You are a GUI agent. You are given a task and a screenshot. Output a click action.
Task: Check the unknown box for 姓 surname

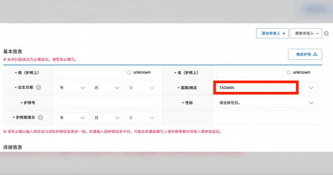[x=129, y=73]
